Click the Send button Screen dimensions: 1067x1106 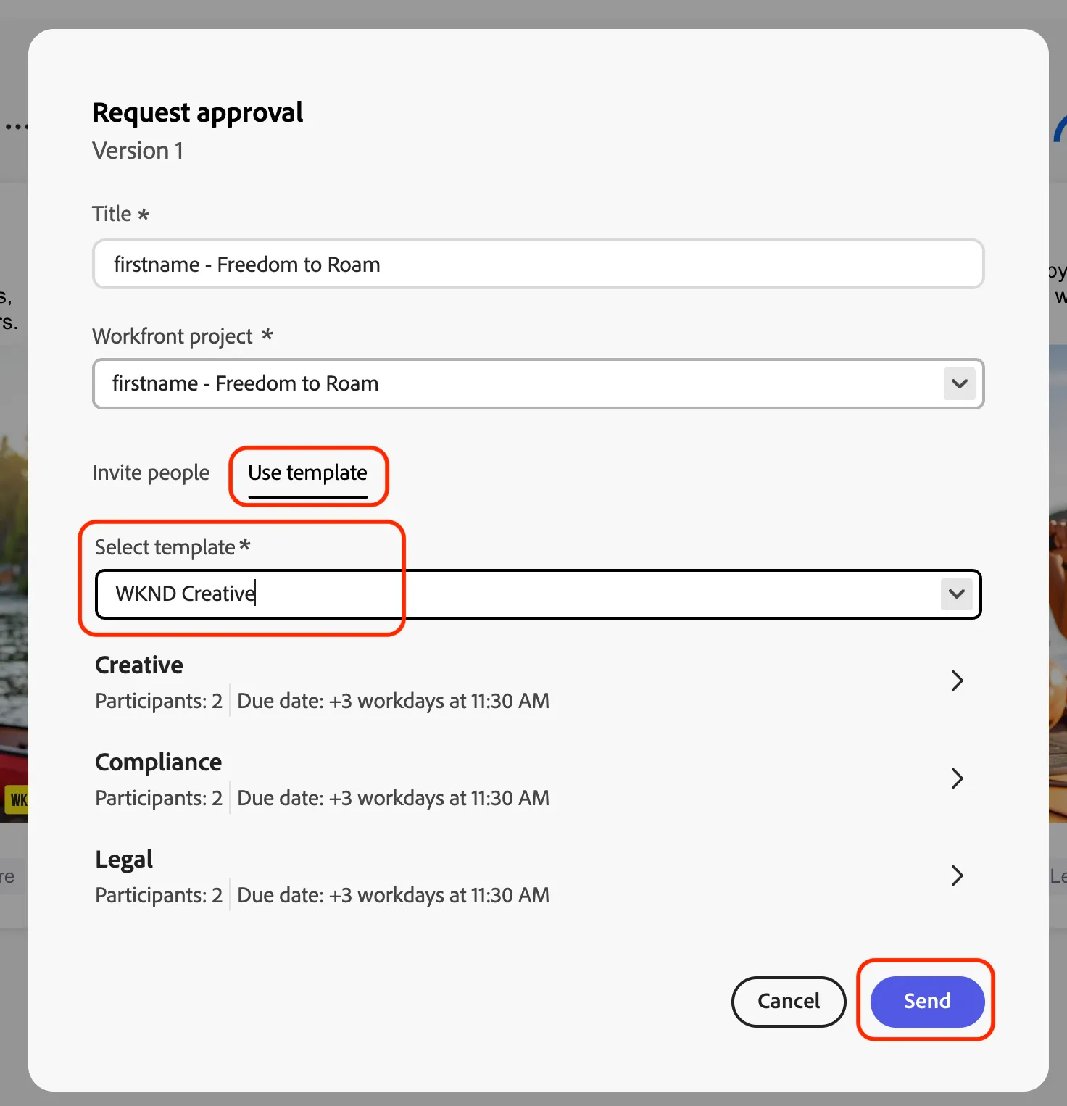coord(927,1001)
